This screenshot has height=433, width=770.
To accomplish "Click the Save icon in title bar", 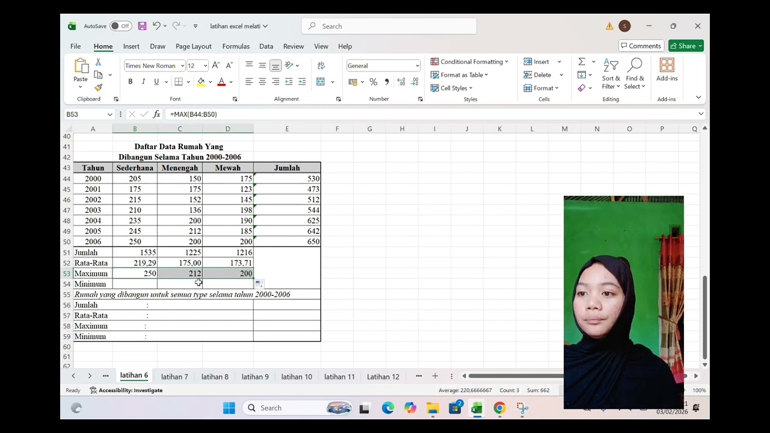I will click(142, 26).
